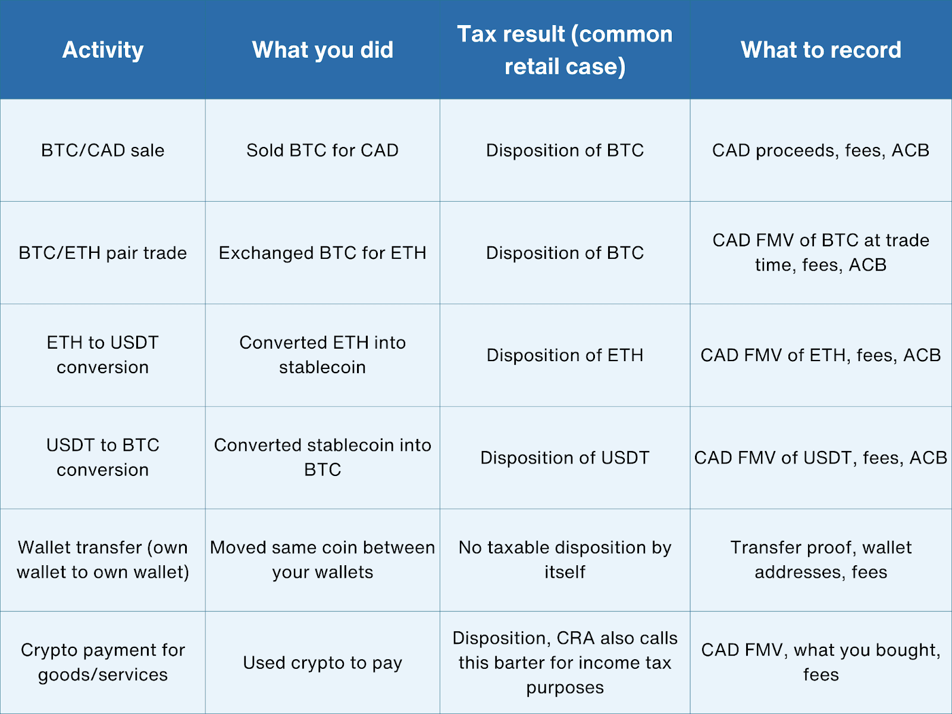952x714 pixels.
Task: Select the "Wallet transfer (own wallet to own wallet)" cell
Action: pyautogui.click(x=103, y=560)
